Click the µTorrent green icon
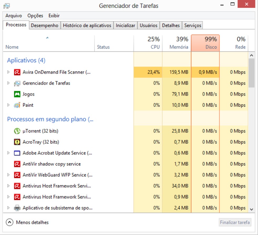The image size is (258, 235). [x=17, y=131]
